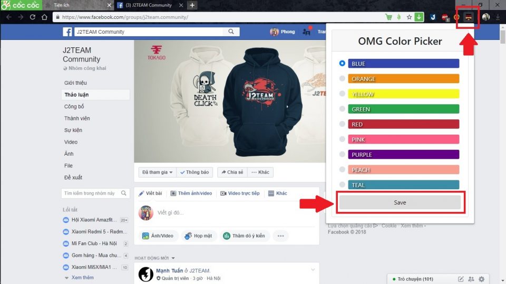Select the BLUE radio button
Image resolution: width=506 pixels, height=284 pixels.
click(342, 63)
